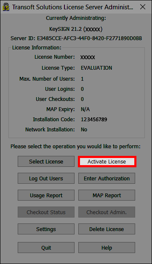Open the MAP Report
This screenshot has width=152, height=264.
click(107, 195)
